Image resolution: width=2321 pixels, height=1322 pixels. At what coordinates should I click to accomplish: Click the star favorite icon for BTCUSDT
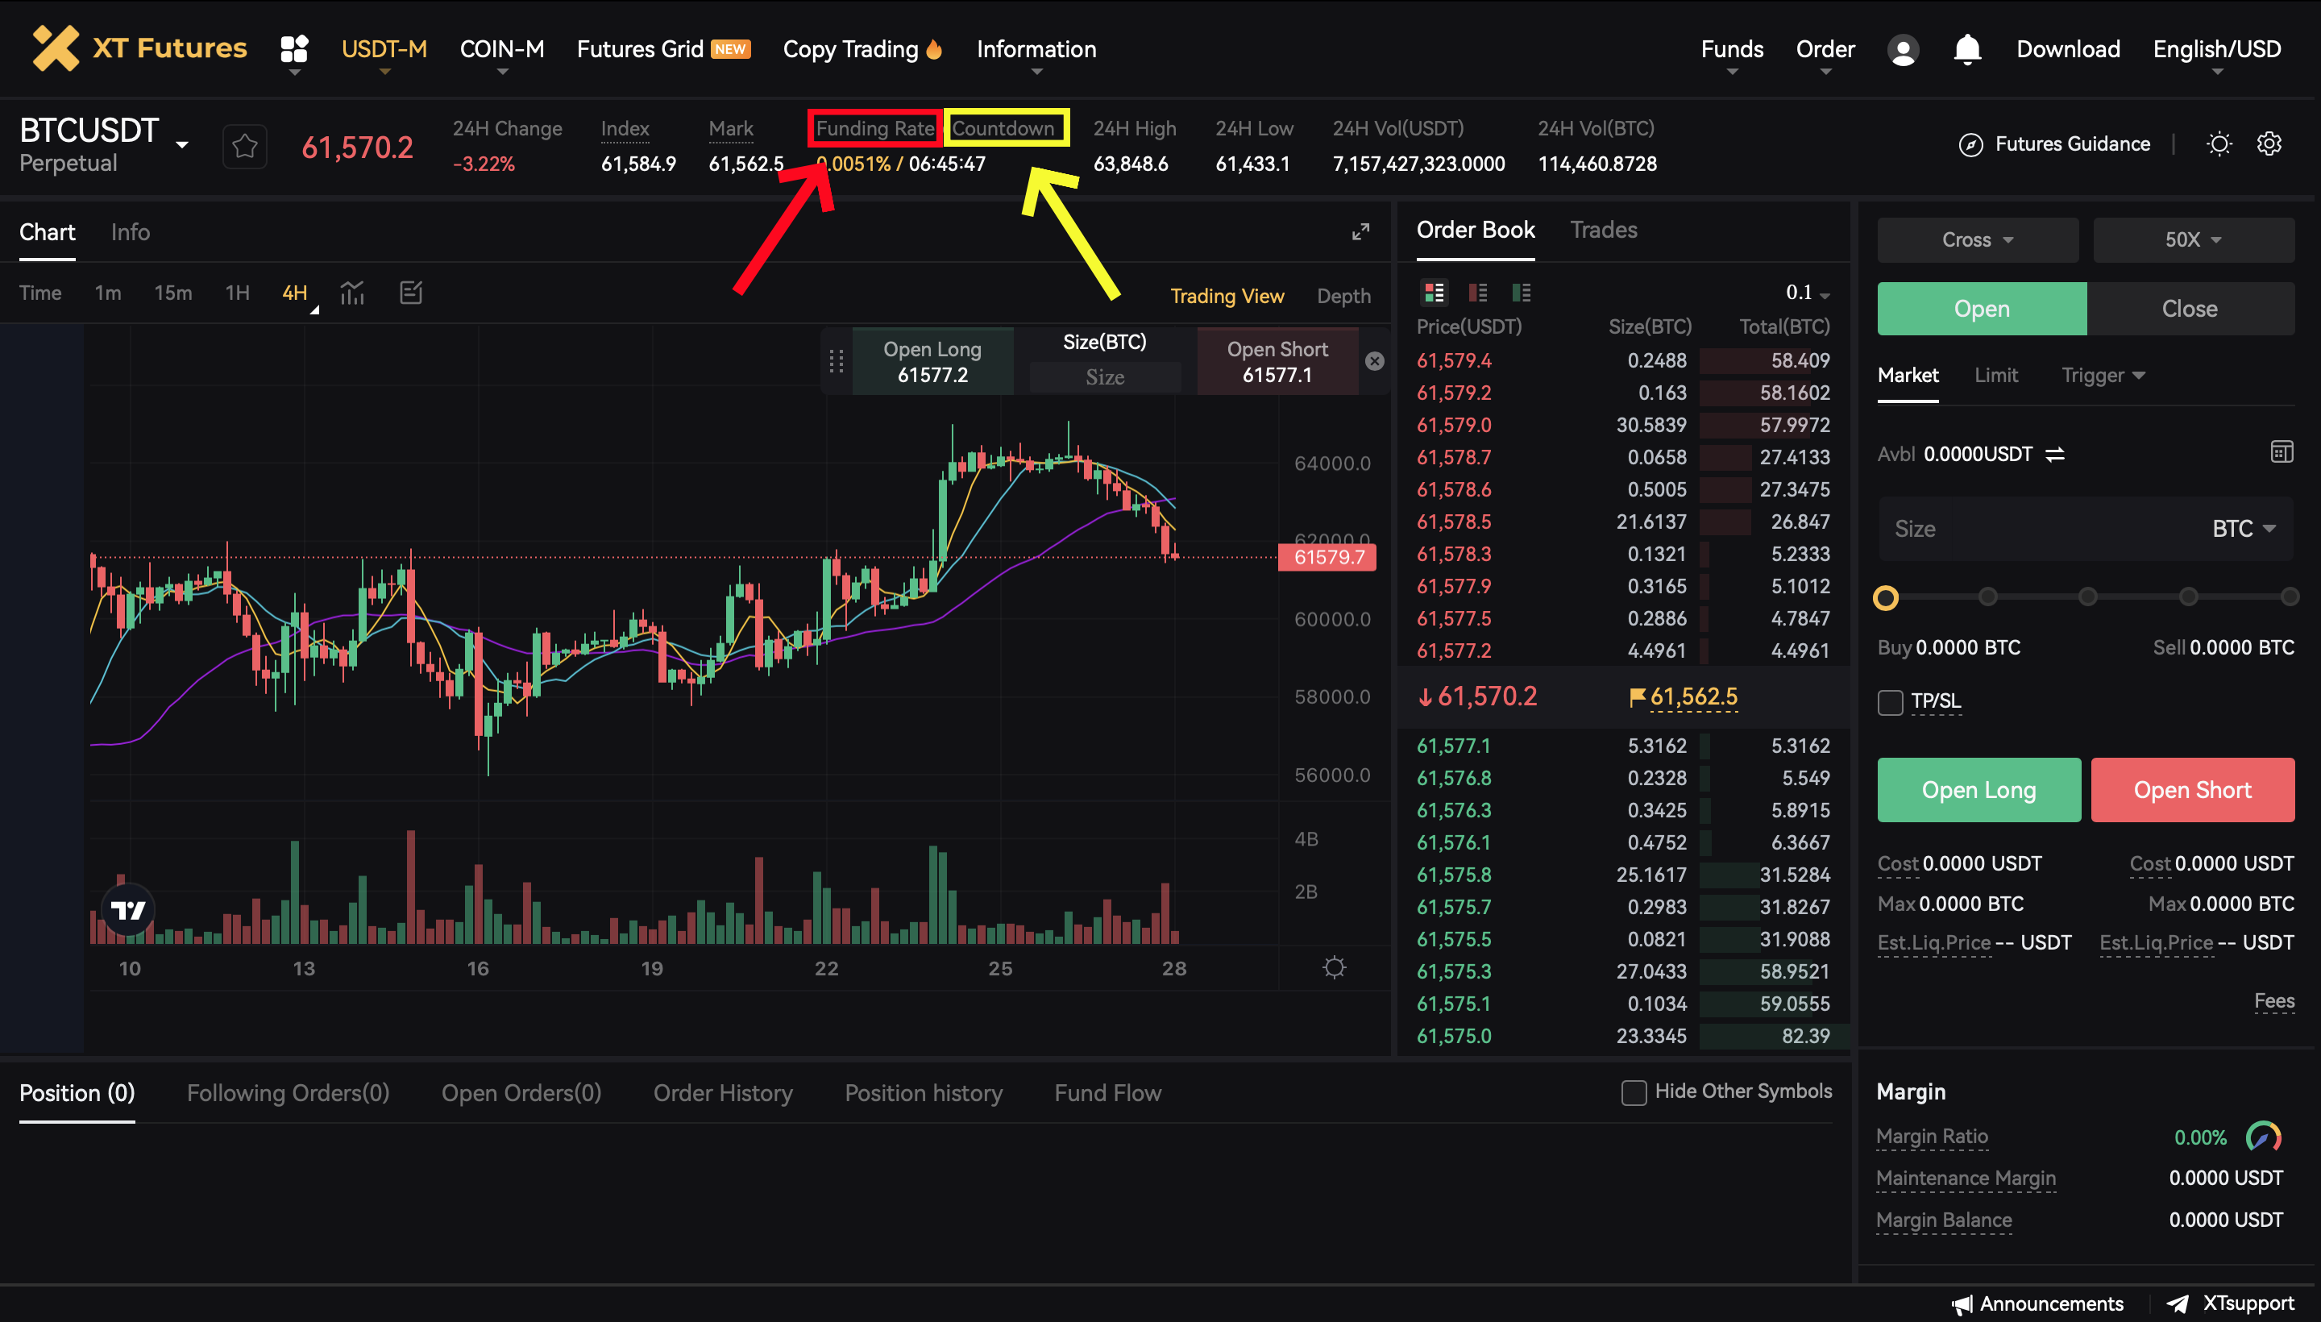click(x=244, y=146)
